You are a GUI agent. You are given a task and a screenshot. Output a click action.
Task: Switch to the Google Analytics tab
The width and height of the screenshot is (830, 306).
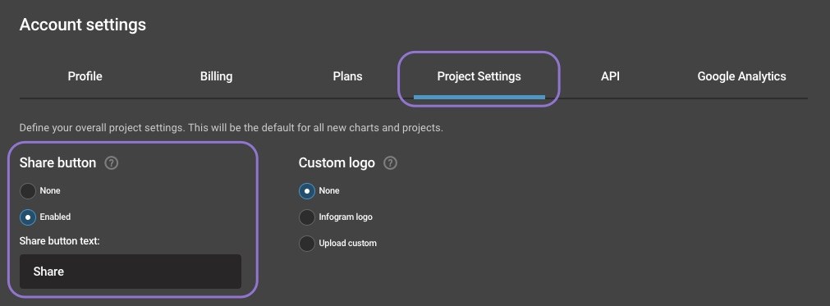741,76
